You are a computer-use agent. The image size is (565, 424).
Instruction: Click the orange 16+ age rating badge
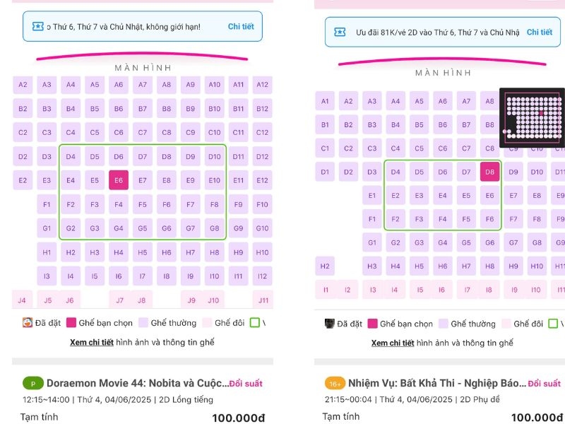pyautogui.click(x=335, y=384)
